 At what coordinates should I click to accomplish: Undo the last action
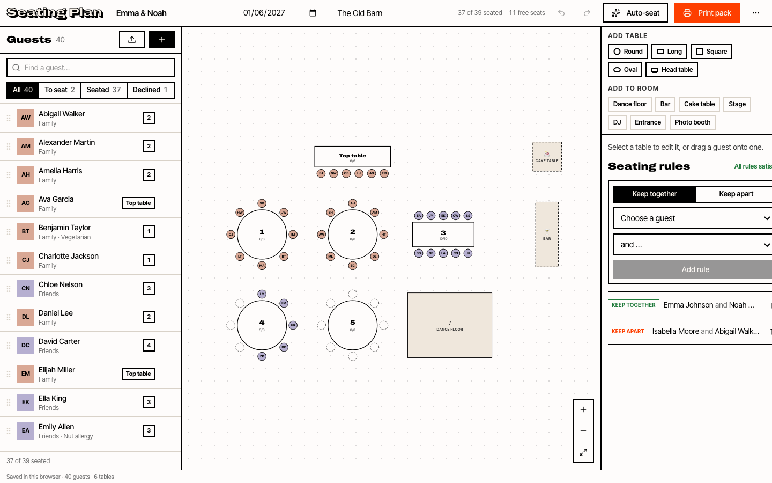pyautogui.click(x=561, y=13)
